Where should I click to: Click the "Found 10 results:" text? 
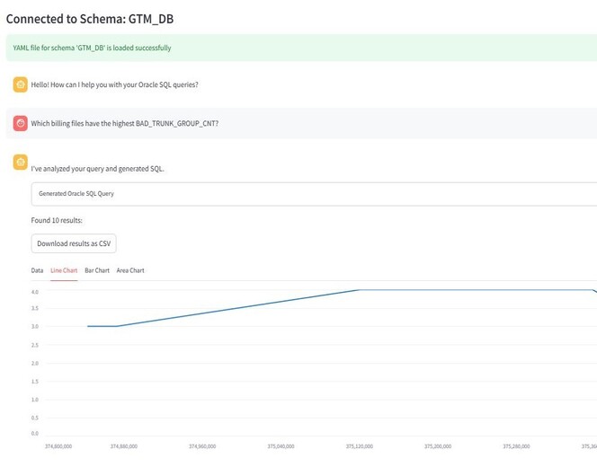pyautogui.click(x=57, y=220)
